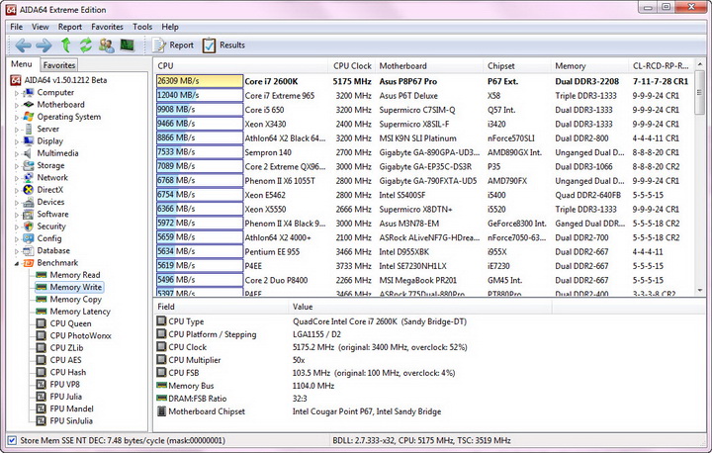Select the Multimedia speaker icon
Screen dimensions: 712x453
pyautogui.click(x=28, y=153)
